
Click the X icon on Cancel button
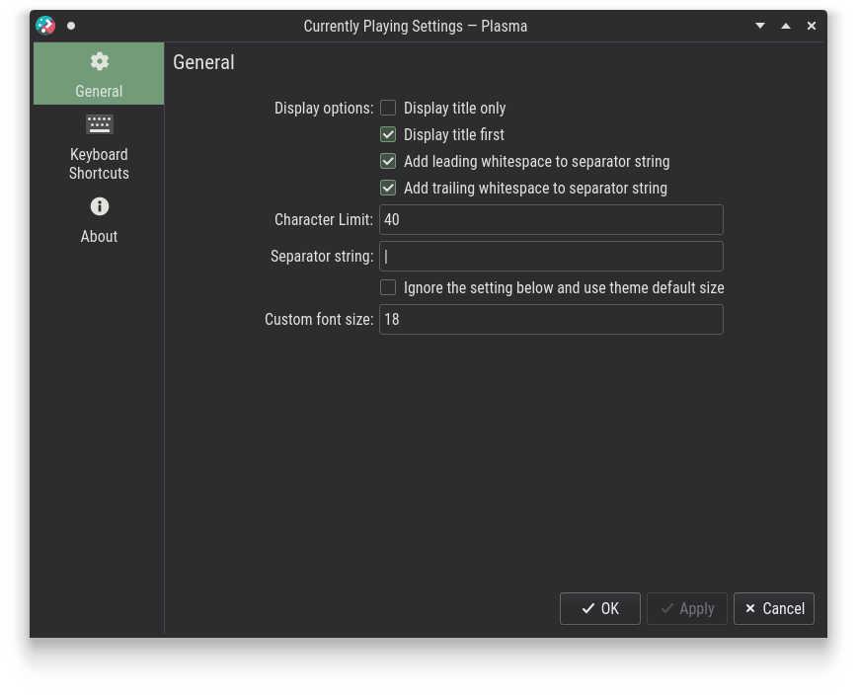pyautogui.click(x=750, y=608)
